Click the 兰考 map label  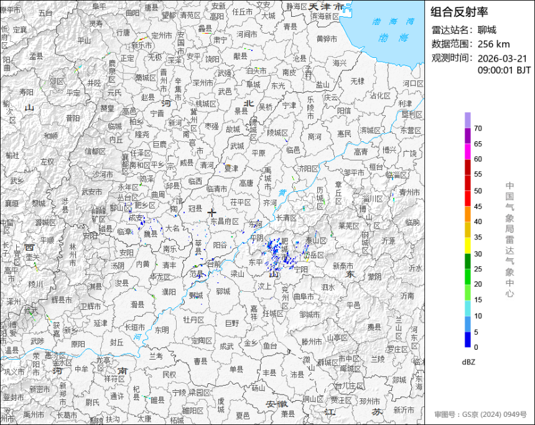[x=156, y=356]
